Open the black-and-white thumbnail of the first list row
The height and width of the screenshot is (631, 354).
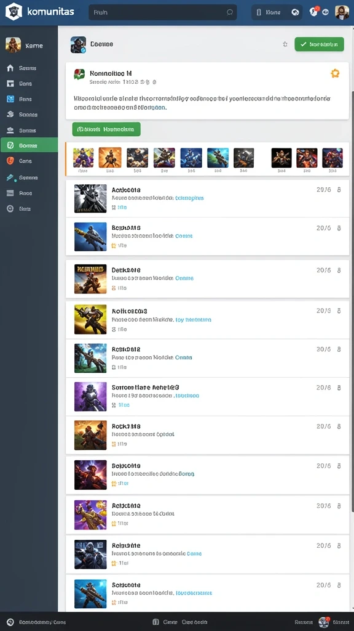coord(90,198)
